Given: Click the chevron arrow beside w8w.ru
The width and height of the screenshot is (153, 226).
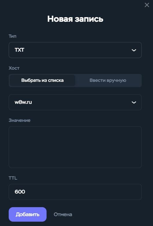Looking at the screenshot, I should pos(134,102).
